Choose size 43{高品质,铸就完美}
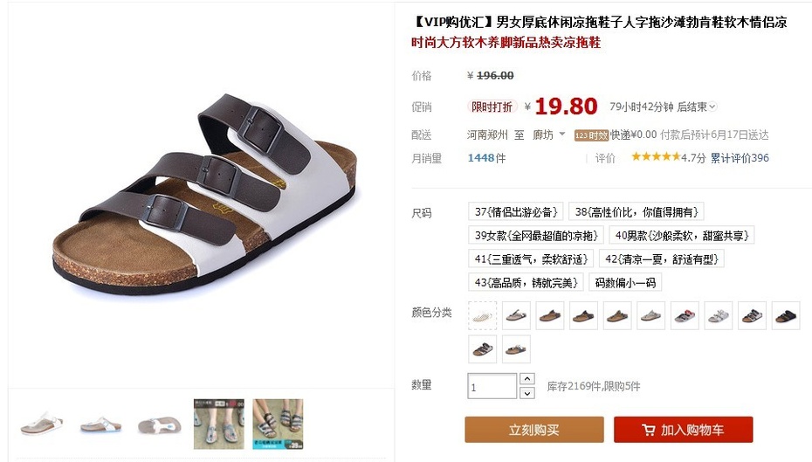The height and width of the screenshot is (462, 812). (526, 283)
